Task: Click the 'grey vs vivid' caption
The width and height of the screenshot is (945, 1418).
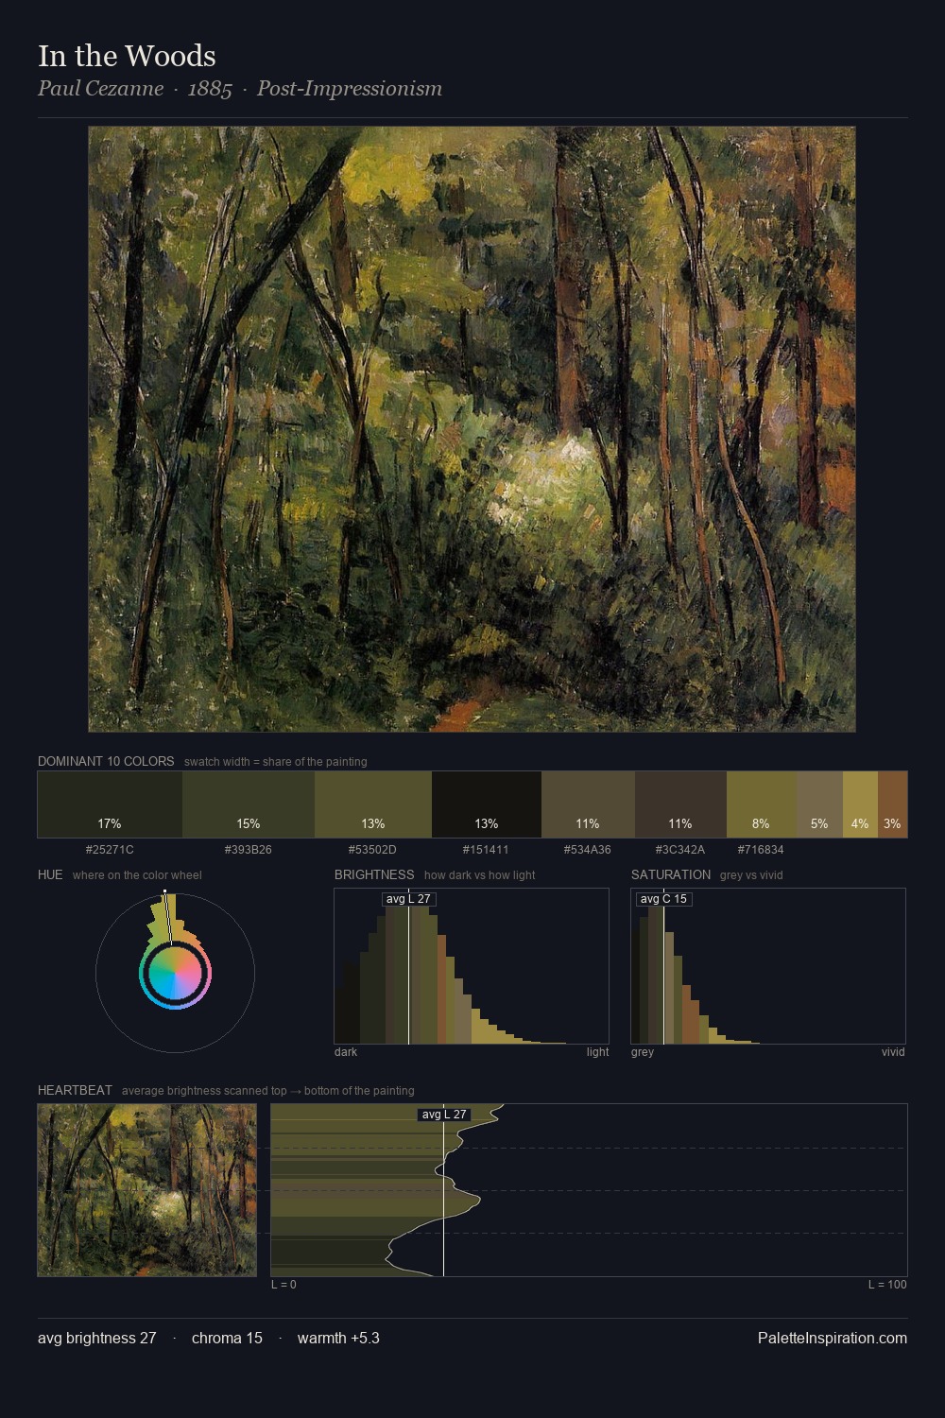Action: tap(751, 875)
